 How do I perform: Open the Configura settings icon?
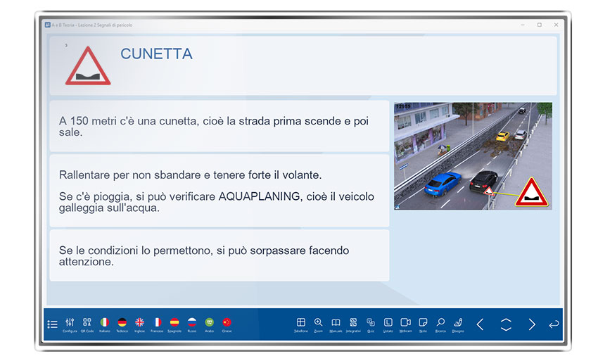pyautogui.click(x=70, y=322)
